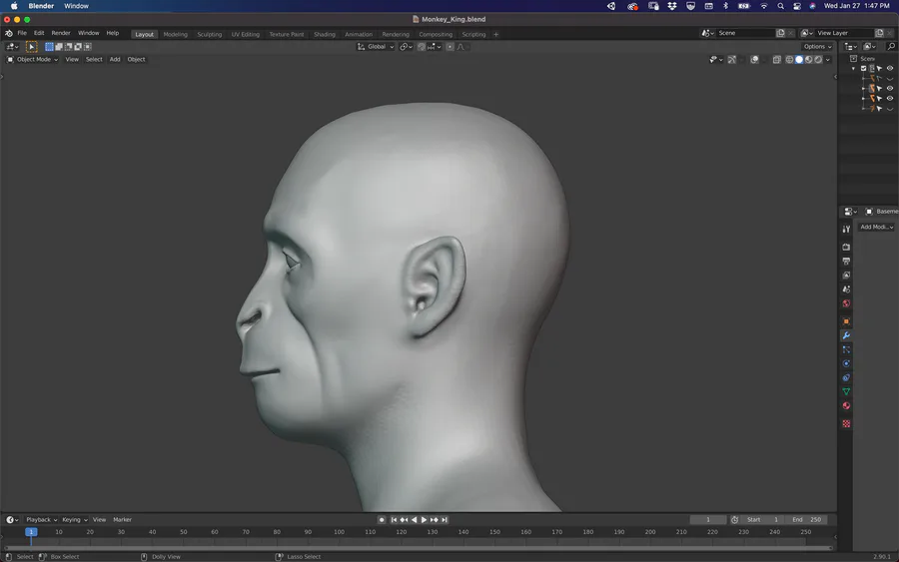This screenshot has width=899, height=562.
Task: Open the Render Properties camera icon
Action: (846, 247)
